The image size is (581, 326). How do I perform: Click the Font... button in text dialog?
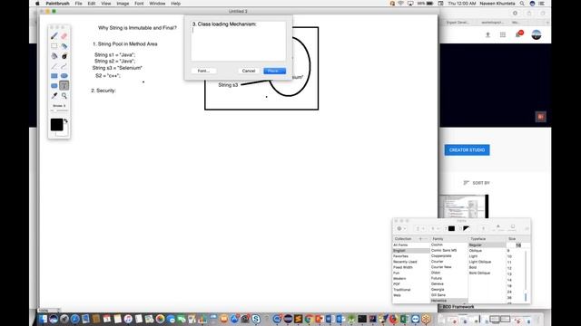tap(203, 71)
